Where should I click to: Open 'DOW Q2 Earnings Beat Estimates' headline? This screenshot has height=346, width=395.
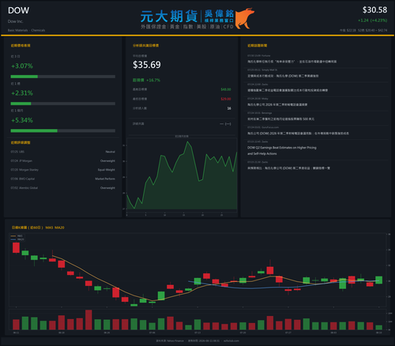pyautogui.click(x=282, y=151)
